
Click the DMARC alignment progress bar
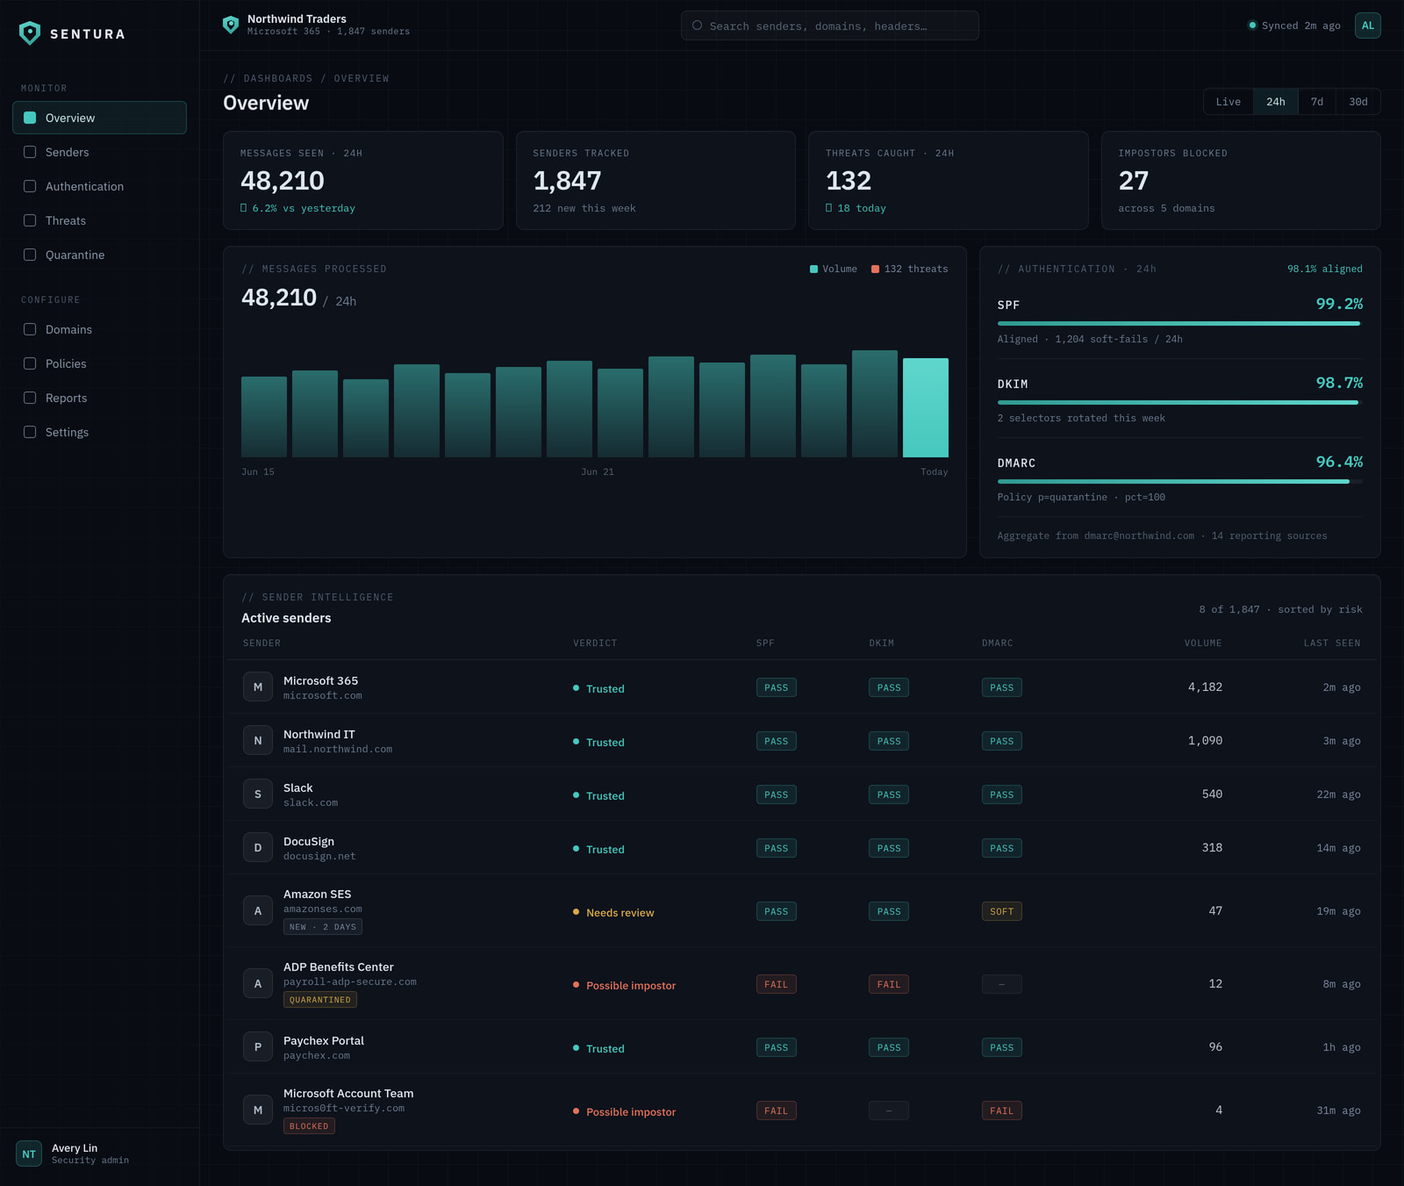point(1179,481)
